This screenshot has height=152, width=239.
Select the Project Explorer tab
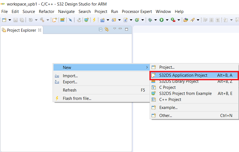22,30
